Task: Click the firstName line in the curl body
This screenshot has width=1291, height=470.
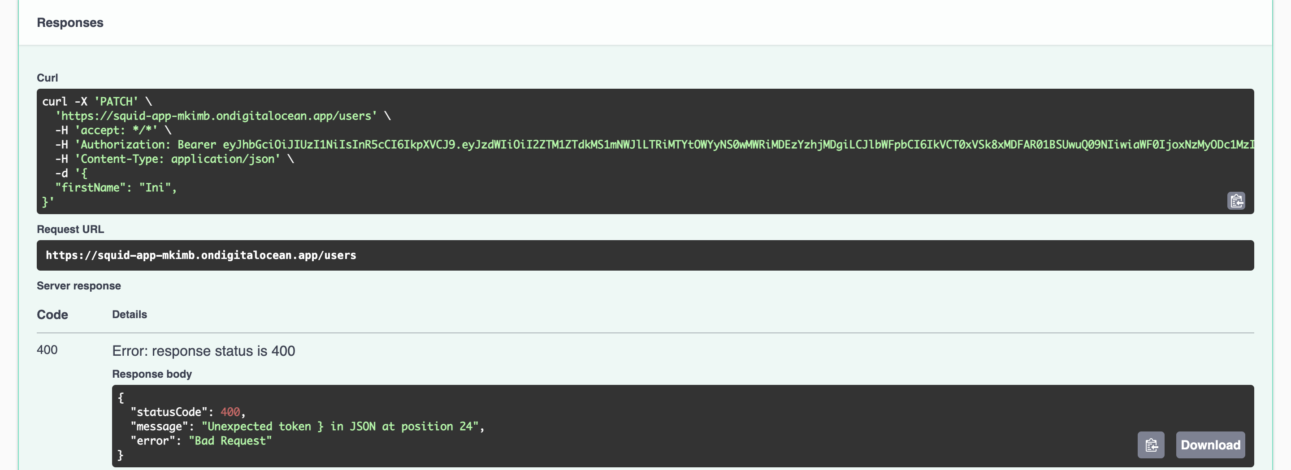Action: (x=116, y=187)
